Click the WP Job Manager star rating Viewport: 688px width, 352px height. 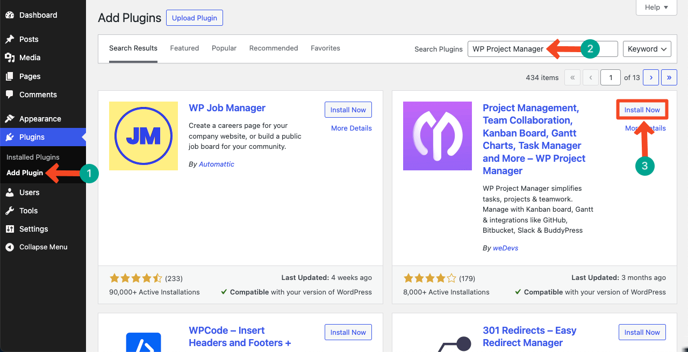coord(135,278)
